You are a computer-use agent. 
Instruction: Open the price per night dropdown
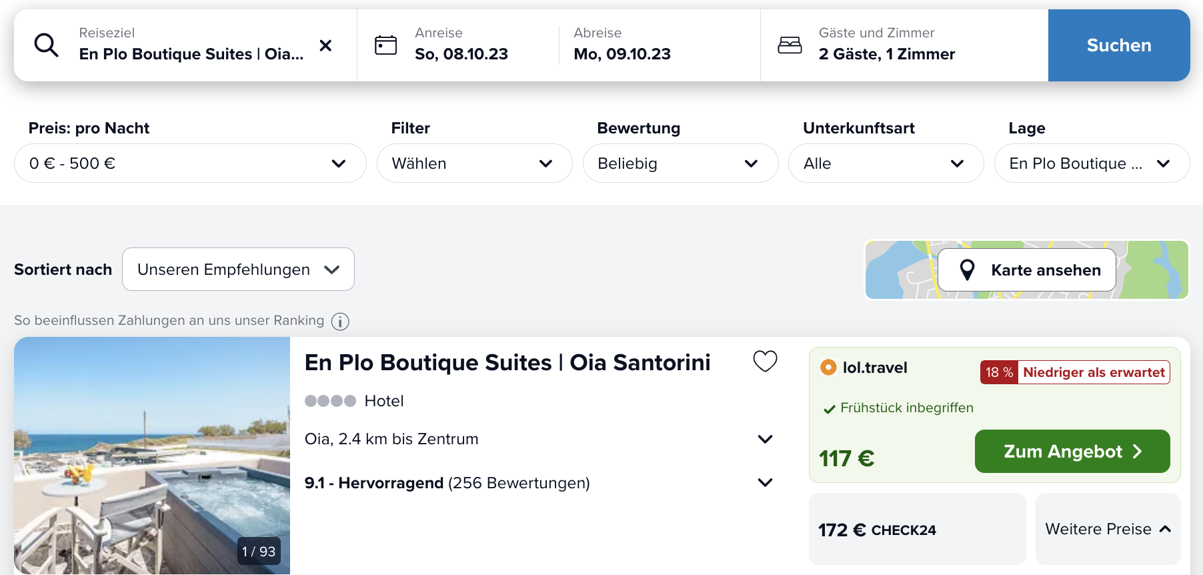190,163
